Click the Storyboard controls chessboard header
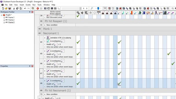The width and height of the screenshot is (176, 99). [86, 13]
